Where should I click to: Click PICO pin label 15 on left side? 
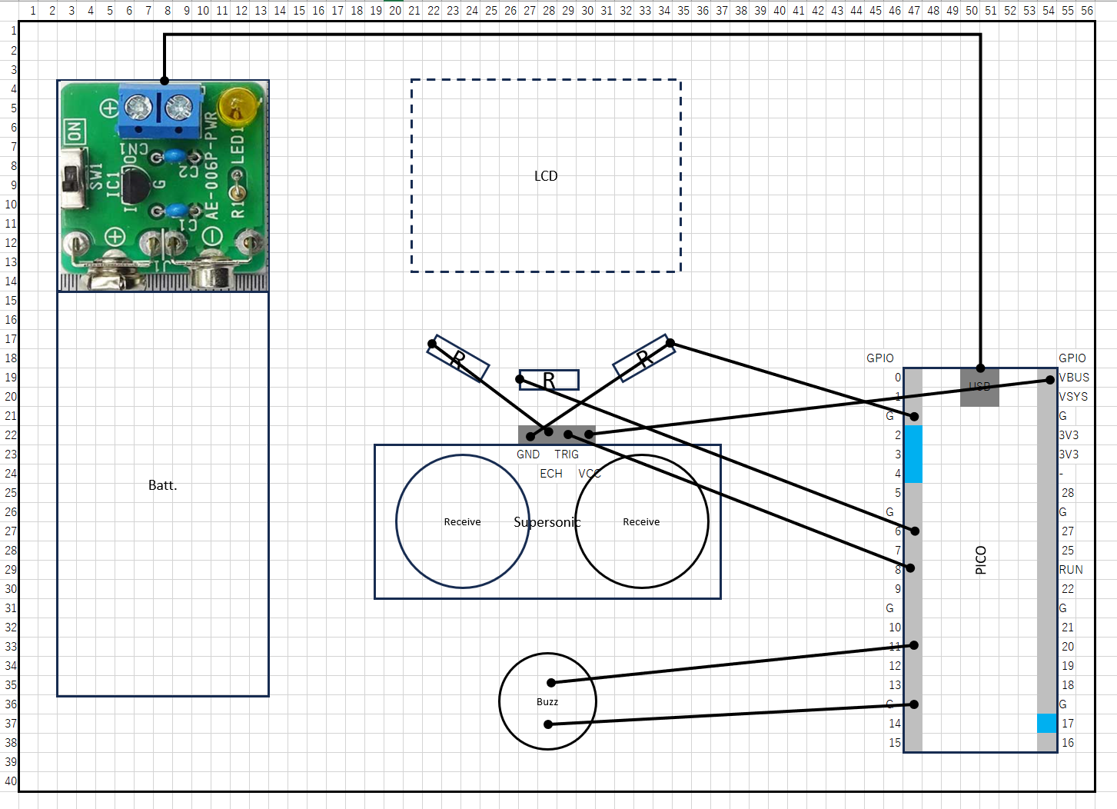[895, 743]
